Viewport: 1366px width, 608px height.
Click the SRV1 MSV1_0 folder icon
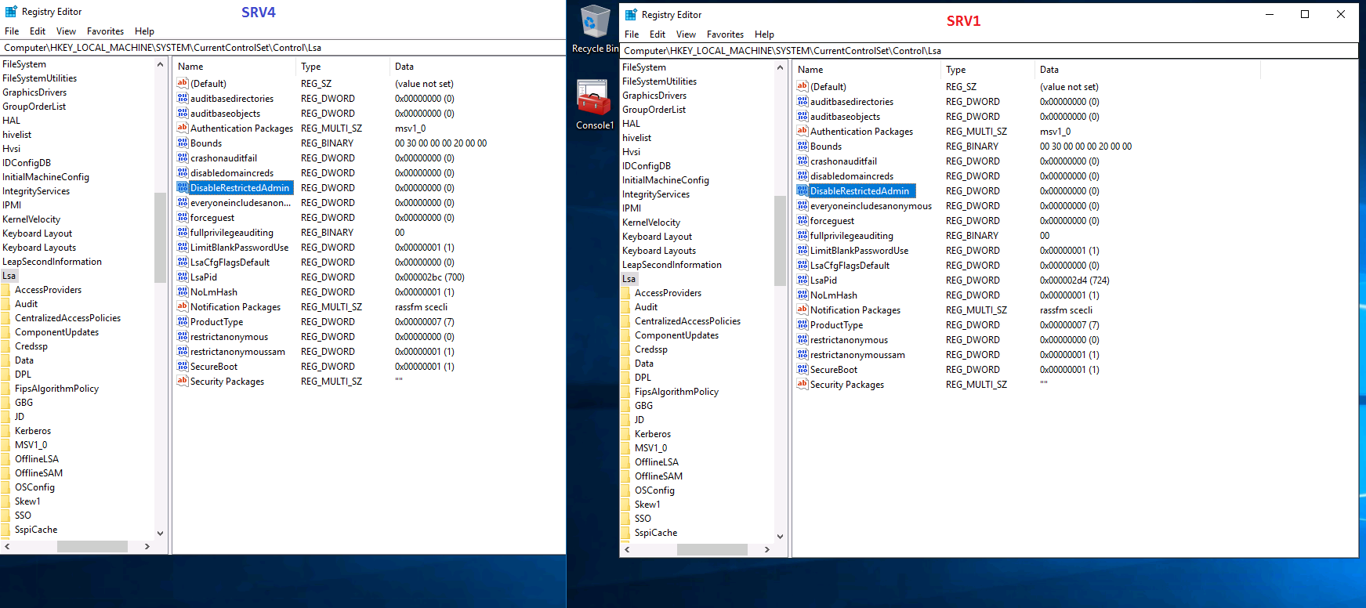(626, 448)
